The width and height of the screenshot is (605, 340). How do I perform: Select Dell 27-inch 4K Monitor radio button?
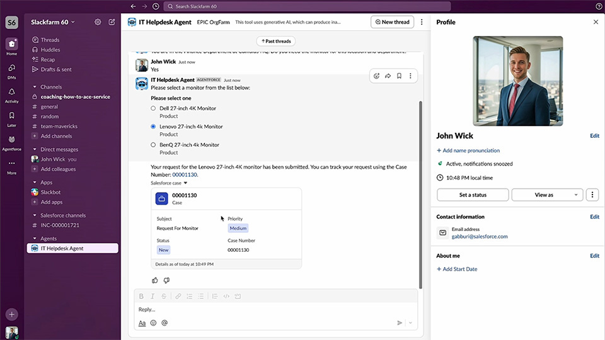click(153, 108)
